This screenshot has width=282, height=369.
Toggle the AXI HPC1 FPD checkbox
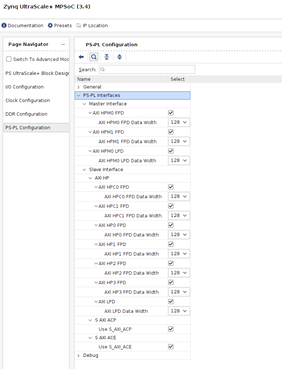[171, 206]
